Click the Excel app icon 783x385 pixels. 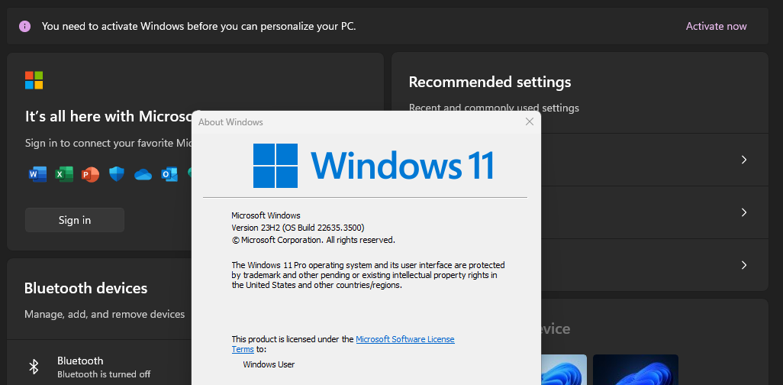click(x=64, y=174)
